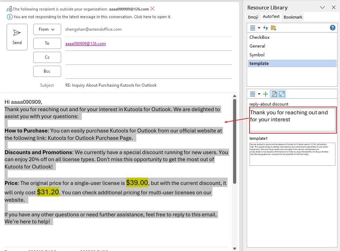Open the latest message notice text

(92, 17)
